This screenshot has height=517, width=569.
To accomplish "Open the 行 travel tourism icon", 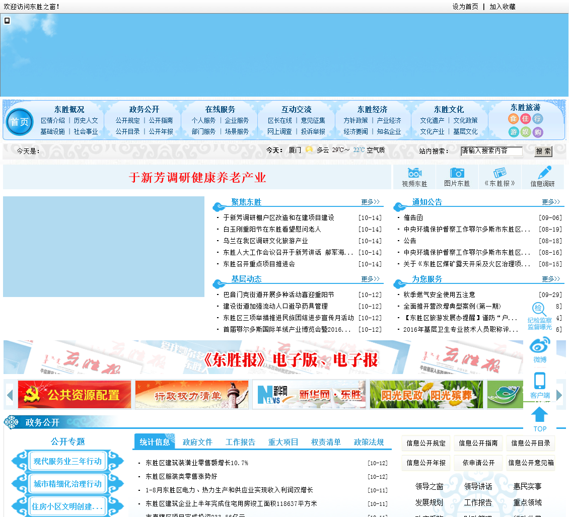I will click(x=537, y=119).
